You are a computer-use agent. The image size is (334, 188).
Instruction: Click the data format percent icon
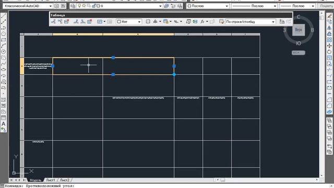click(176, 21)
